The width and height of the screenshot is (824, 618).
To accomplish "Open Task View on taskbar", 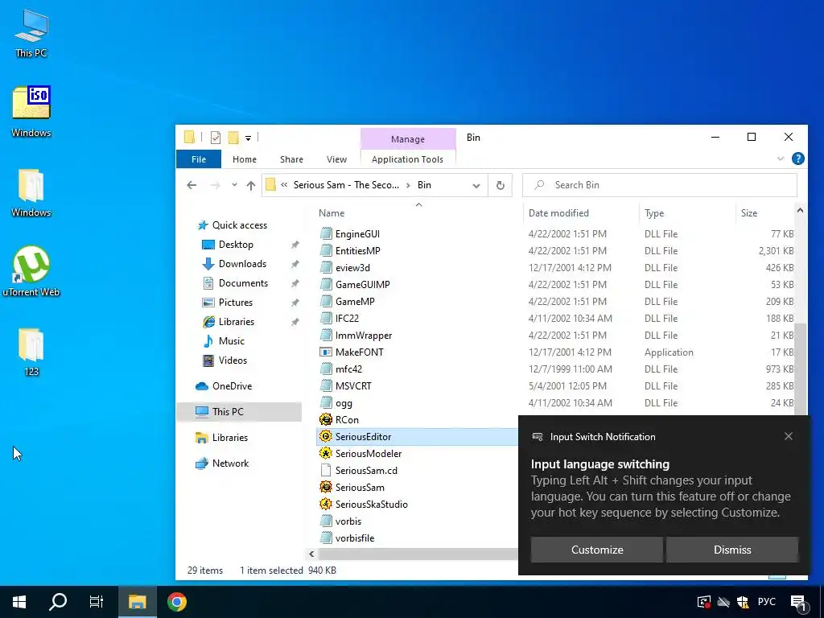I will pos(97,602).
